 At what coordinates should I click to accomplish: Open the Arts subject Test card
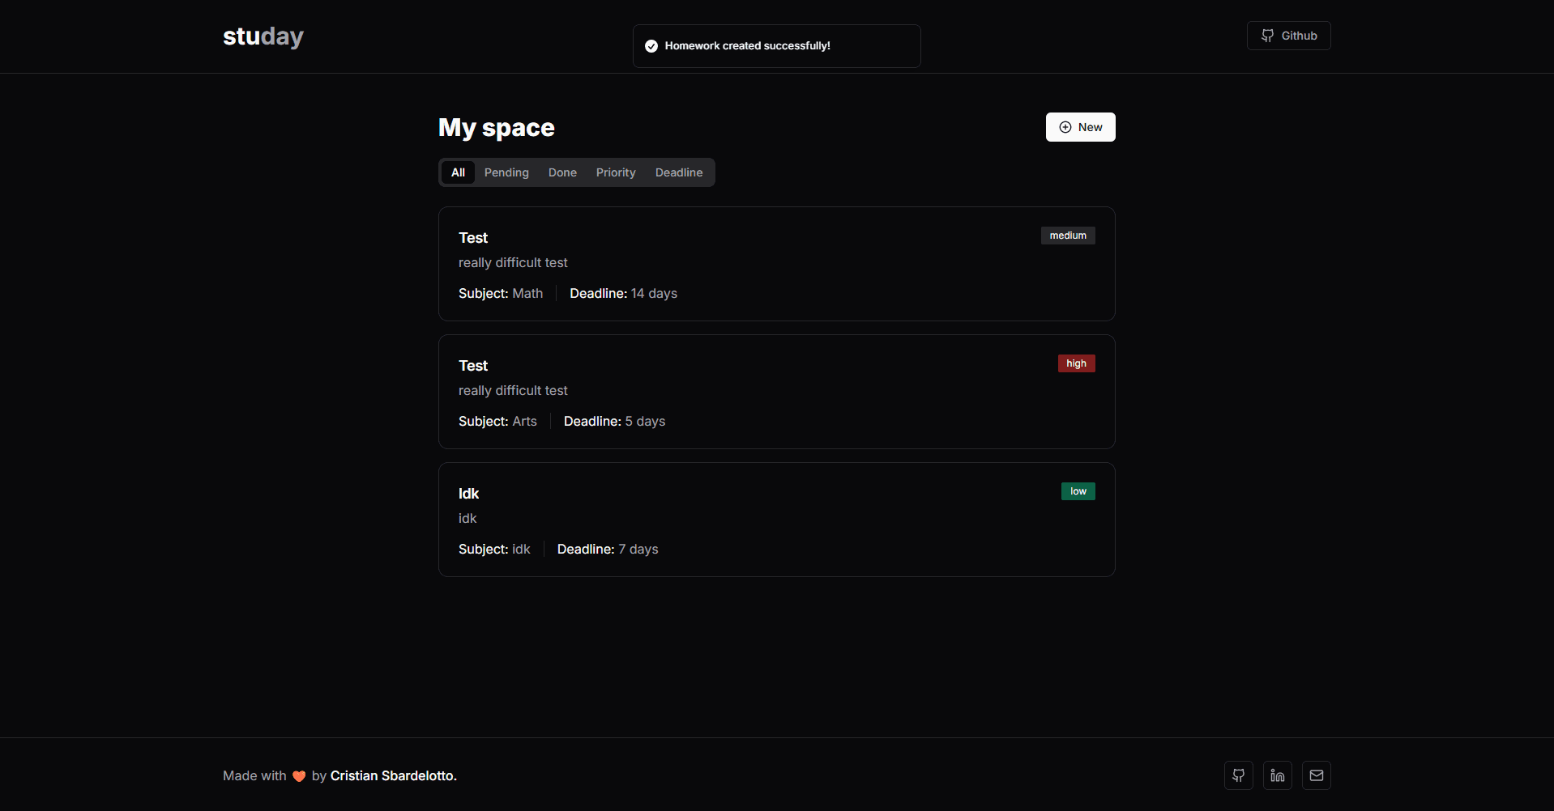tap(776, 392)
